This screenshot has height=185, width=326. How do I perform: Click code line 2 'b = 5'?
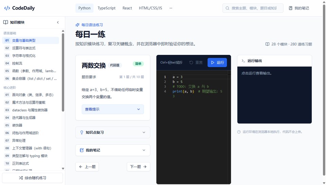178,82
